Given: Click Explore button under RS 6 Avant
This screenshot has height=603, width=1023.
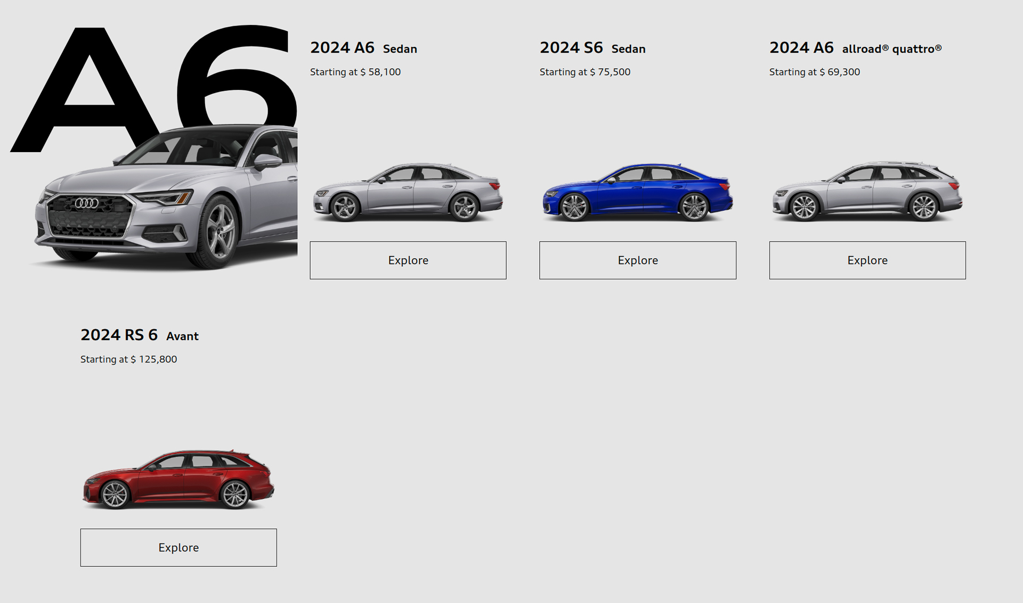Looking at the screenshot, I should [178, 548].
